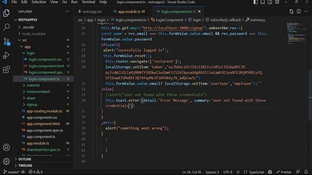
Task: Expand the OUTLINE section
Action: 25,159
